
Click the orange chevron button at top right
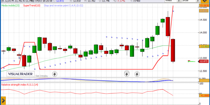point(205,1)
